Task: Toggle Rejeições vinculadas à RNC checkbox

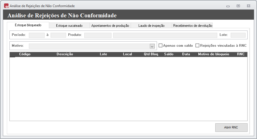Action: pyautogui.click(x=198, y=45)
